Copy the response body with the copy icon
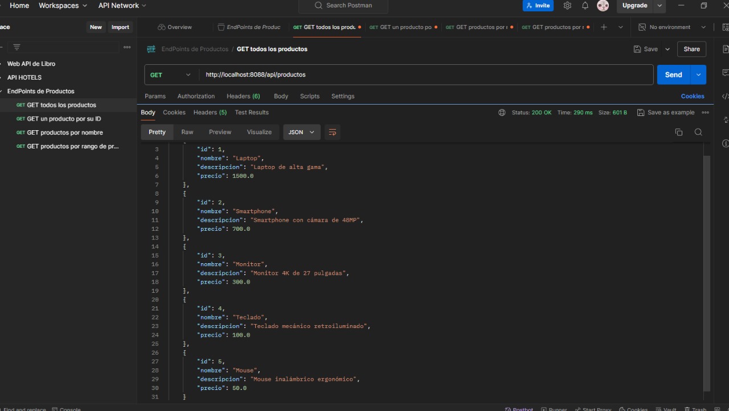Viewport: 729px width, 411px height. [679, 132]
